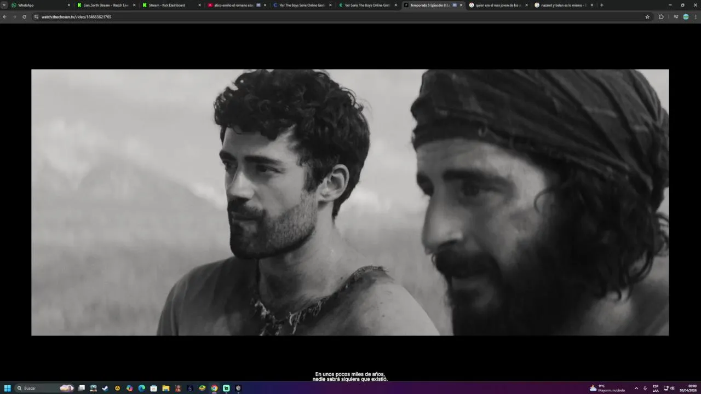Open the clock and date panel
The image size is (701, 394).
688,388
